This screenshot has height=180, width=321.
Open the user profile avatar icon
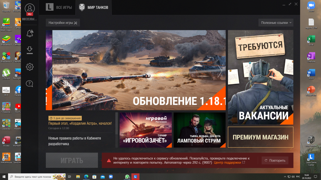30,8
